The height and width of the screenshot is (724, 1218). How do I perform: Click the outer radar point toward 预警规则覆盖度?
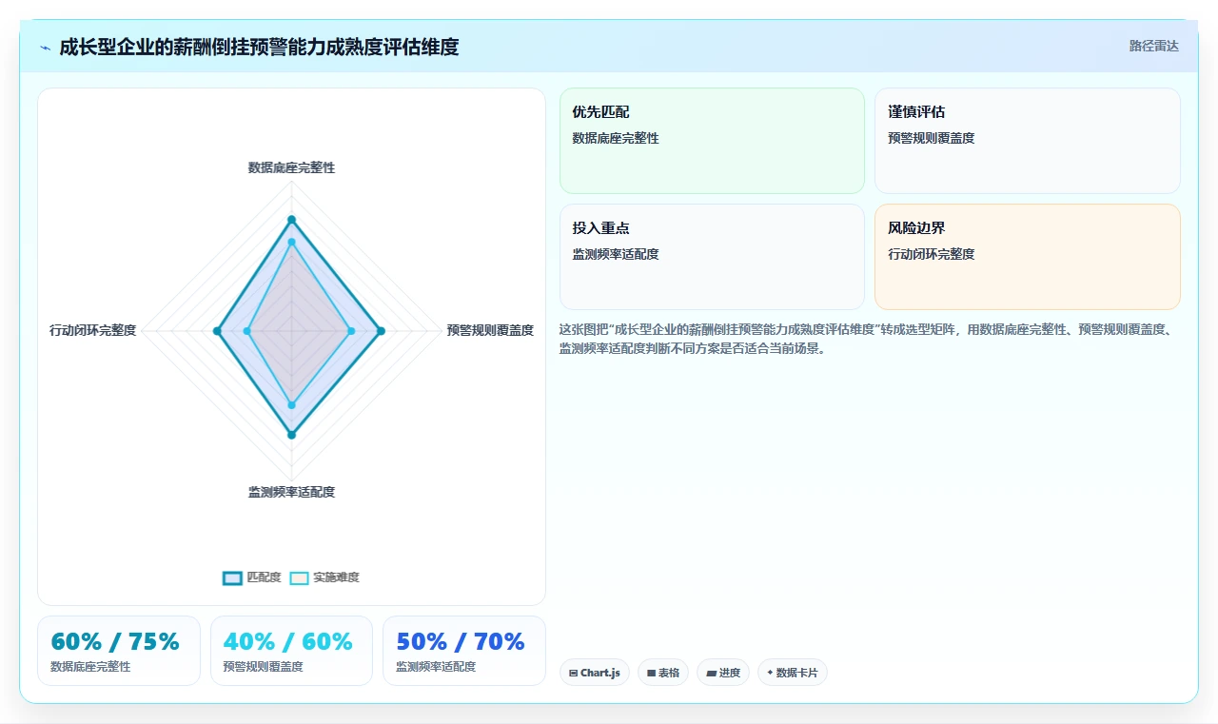click(381, 331)
